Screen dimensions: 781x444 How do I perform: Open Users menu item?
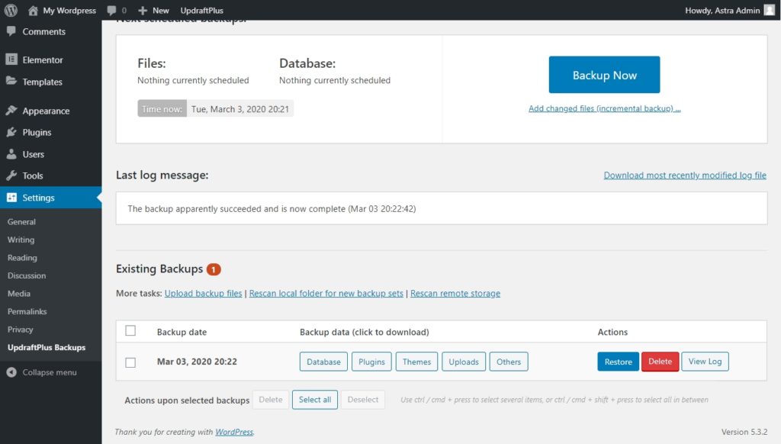pos(33,154)
